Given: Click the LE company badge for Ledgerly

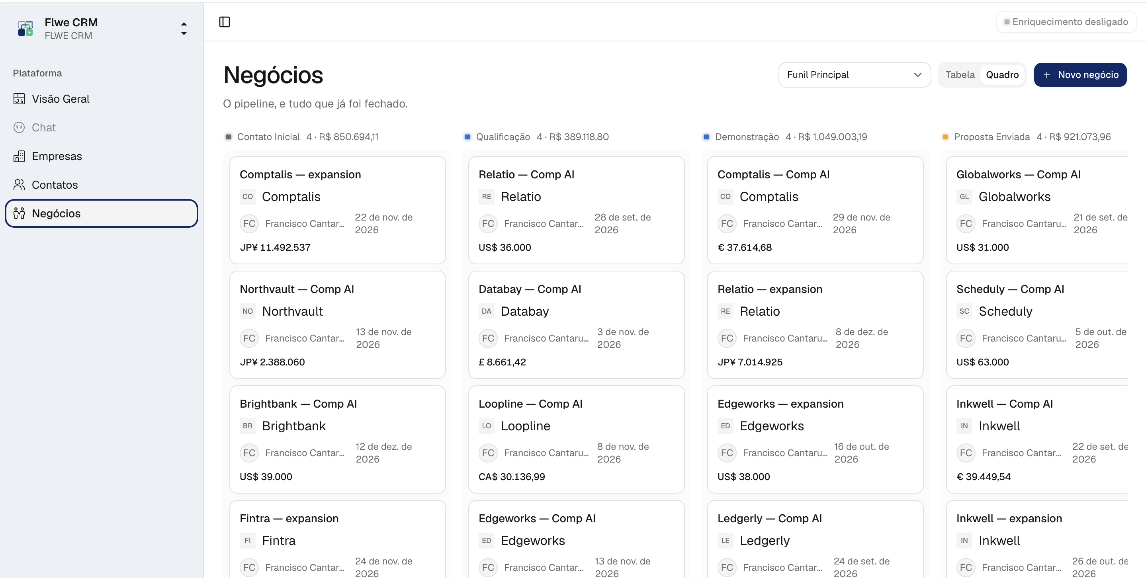Looking at the screenshot, I should (726, 541).
